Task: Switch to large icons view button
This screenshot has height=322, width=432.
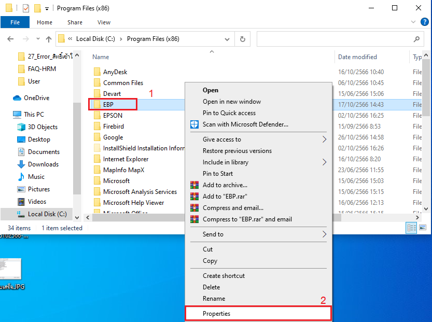Action: click(423, 228)
